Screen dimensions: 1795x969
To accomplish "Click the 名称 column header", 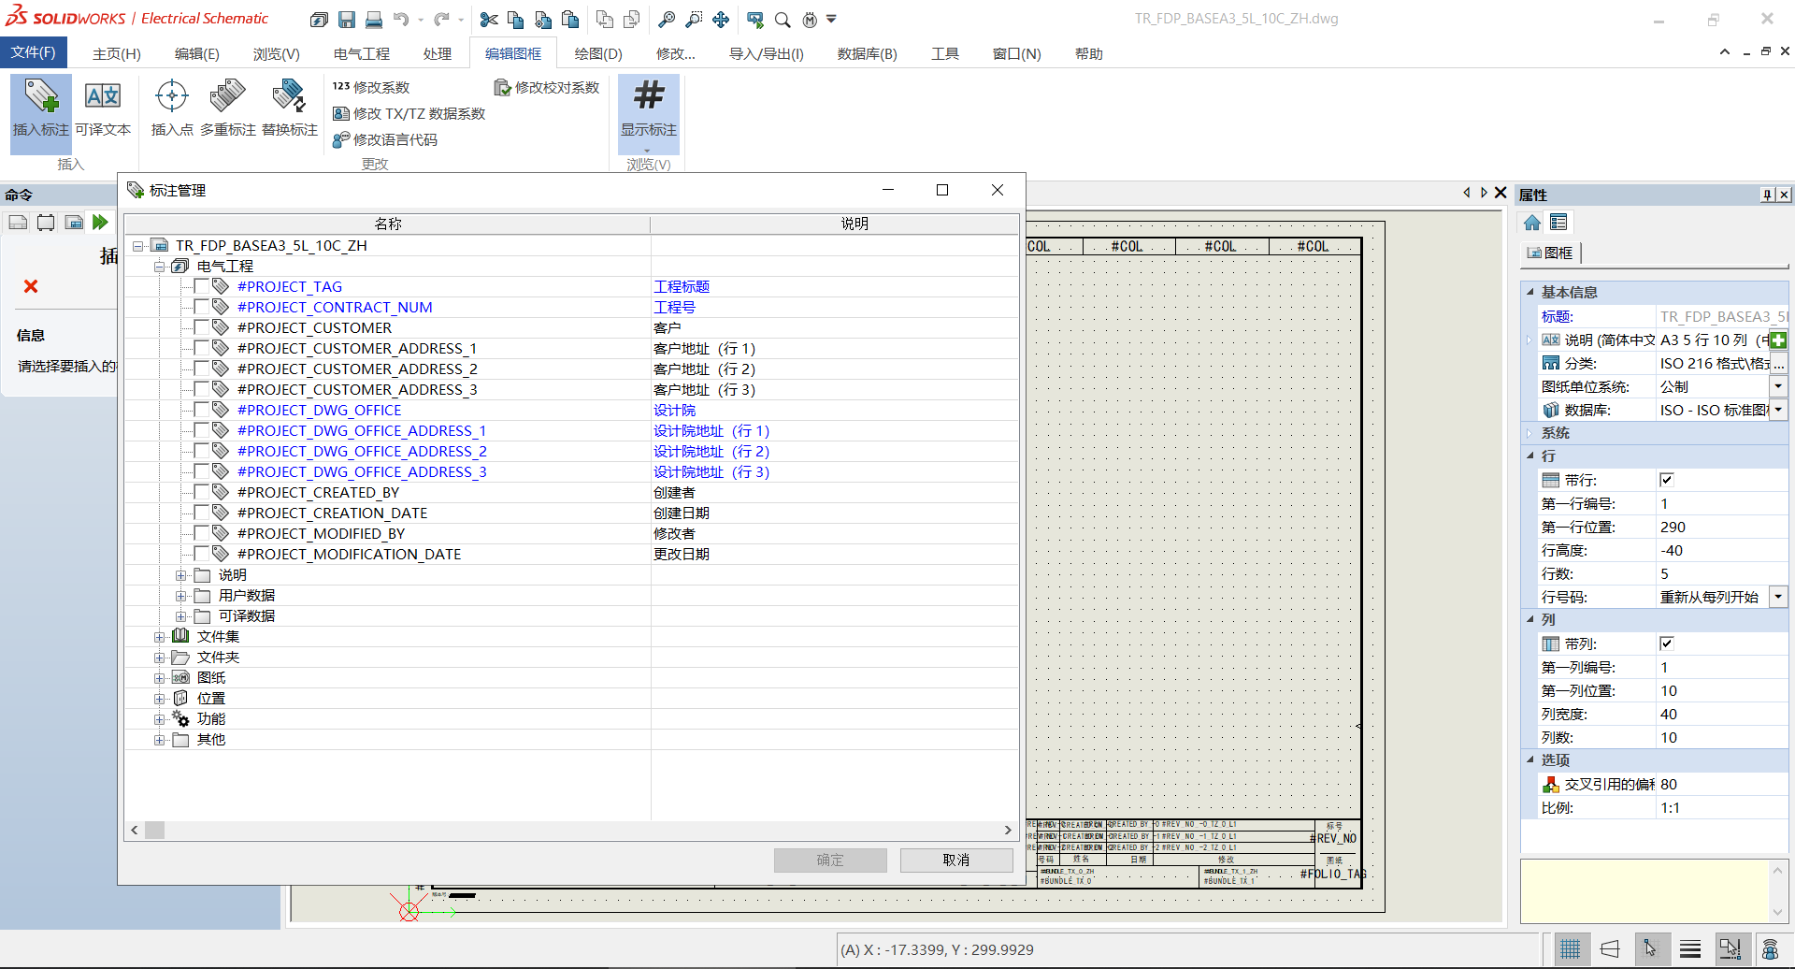I will (x=388, y=224).
